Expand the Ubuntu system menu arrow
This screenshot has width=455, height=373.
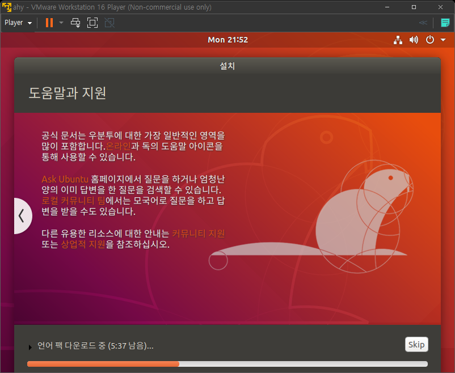443,40
